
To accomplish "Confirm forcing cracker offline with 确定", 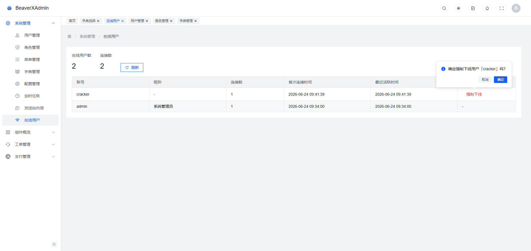I will pyautogui.click(x=501, y=80).
